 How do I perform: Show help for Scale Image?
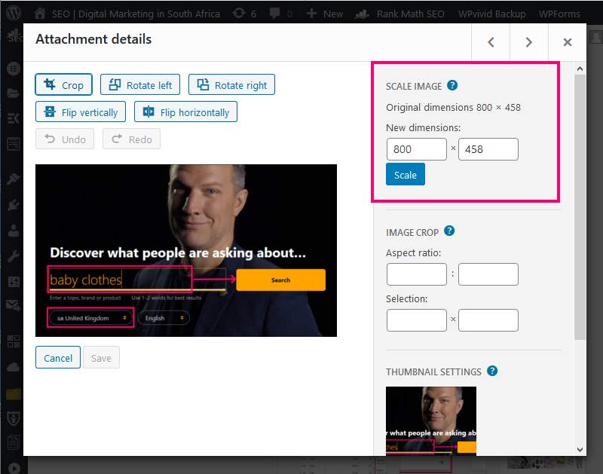(x=452, y=85)
